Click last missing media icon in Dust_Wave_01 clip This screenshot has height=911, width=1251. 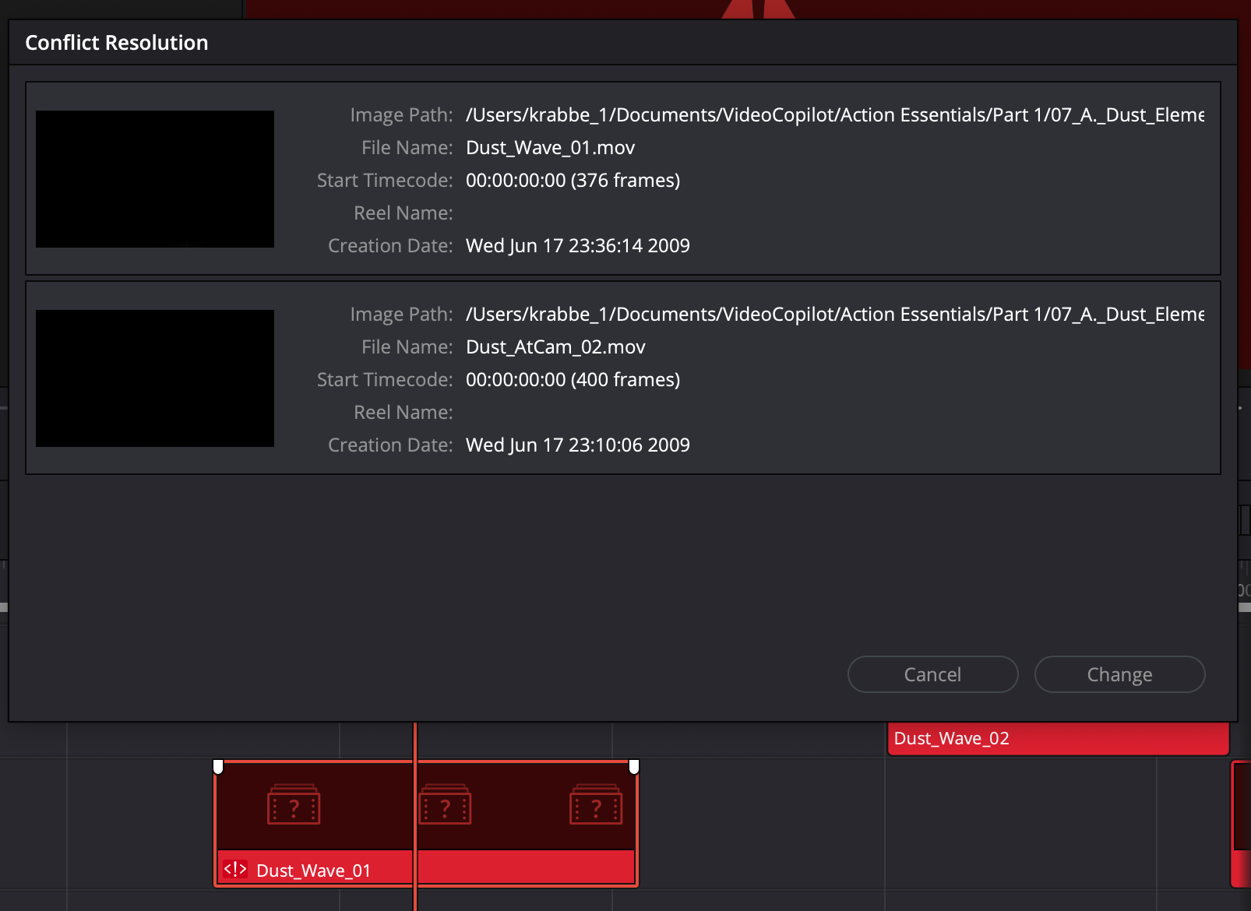pos(596,805)
